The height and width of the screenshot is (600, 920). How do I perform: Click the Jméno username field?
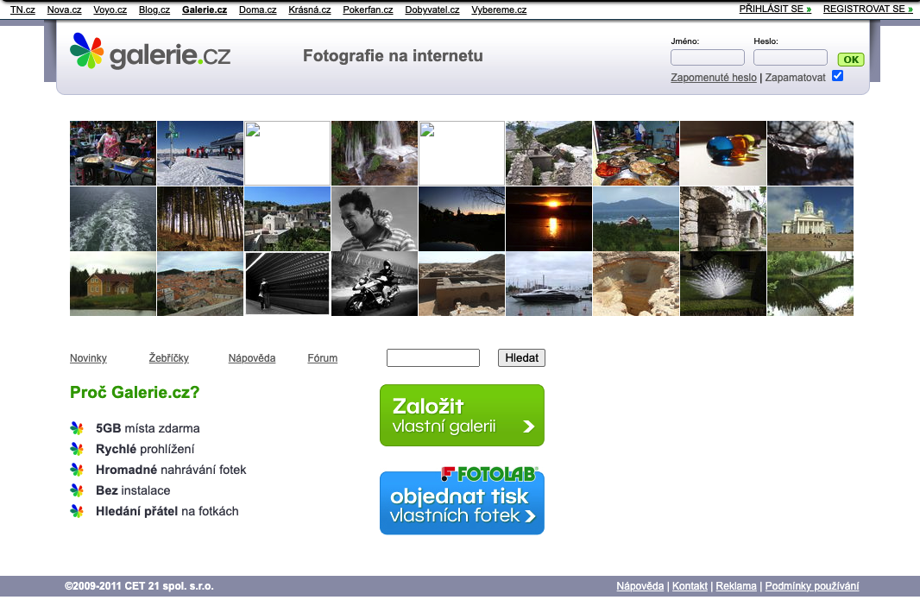click(707, 58)
